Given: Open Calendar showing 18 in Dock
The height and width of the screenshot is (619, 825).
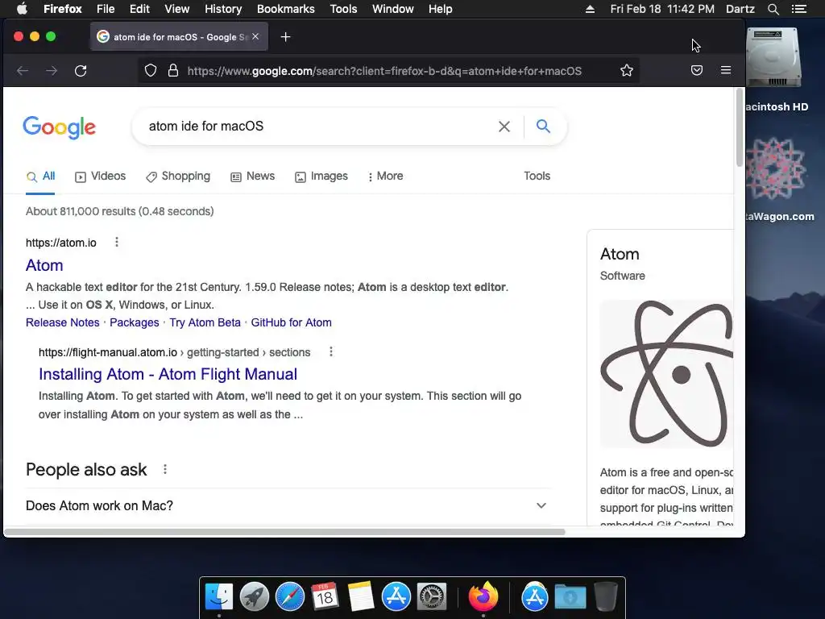Looking at the screenshot, I should pos(325,597).
